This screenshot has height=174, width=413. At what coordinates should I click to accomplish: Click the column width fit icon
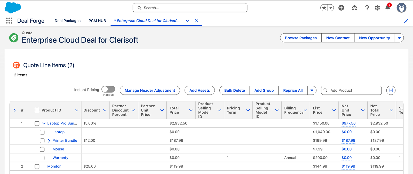pyautogui.click(x=391, y=90)
